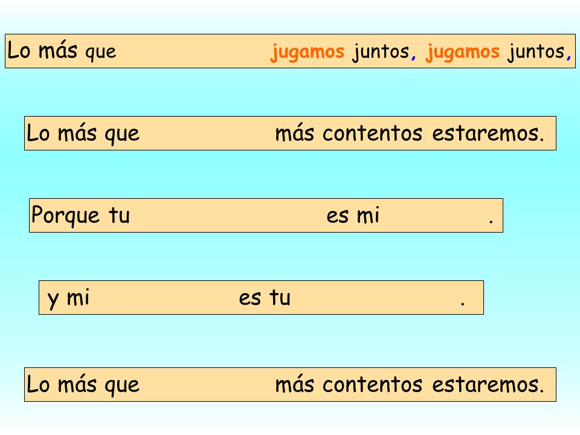Click "estaremos." in the second box
Image resolution: width=580 pixels, height=435 pixels.
point(488,133)
